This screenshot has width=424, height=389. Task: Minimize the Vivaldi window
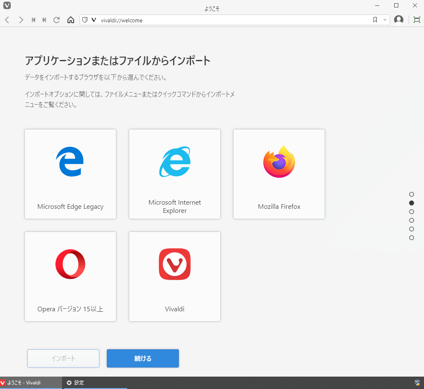[377, 5]
